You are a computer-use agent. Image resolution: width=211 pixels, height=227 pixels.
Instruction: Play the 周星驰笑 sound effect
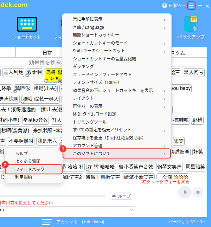pos(195,167)
